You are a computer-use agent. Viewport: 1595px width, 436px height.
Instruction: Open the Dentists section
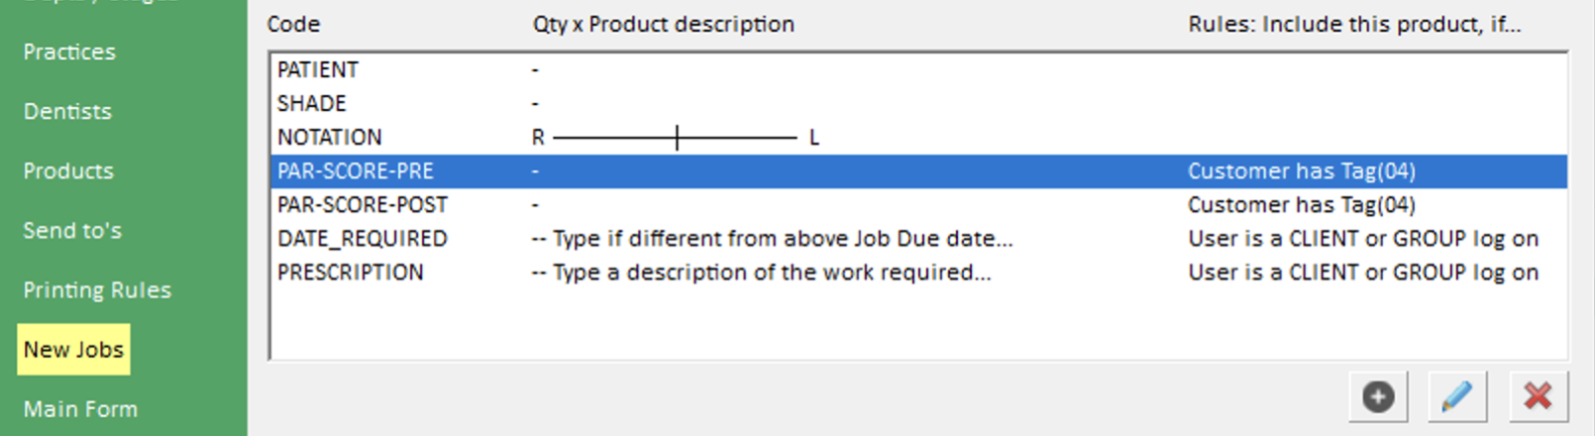(x=67, y=111)
